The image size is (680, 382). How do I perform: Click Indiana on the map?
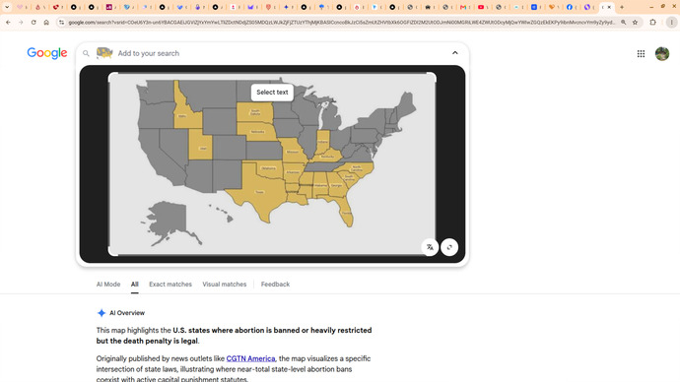(322, 142)
